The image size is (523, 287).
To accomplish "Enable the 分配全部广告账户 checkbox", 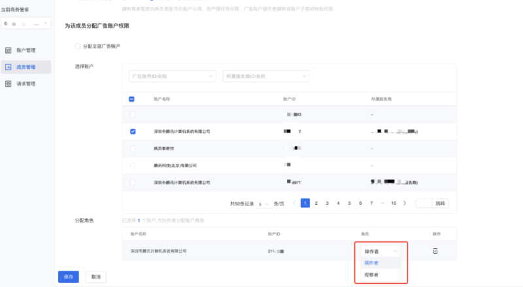I will 78,46.
